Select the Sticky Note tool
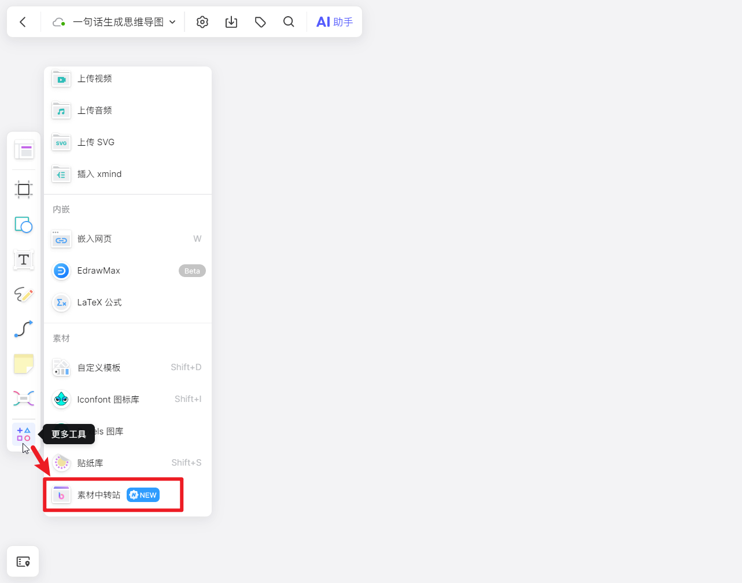This screenshot has width=742, height=583. 23,364
